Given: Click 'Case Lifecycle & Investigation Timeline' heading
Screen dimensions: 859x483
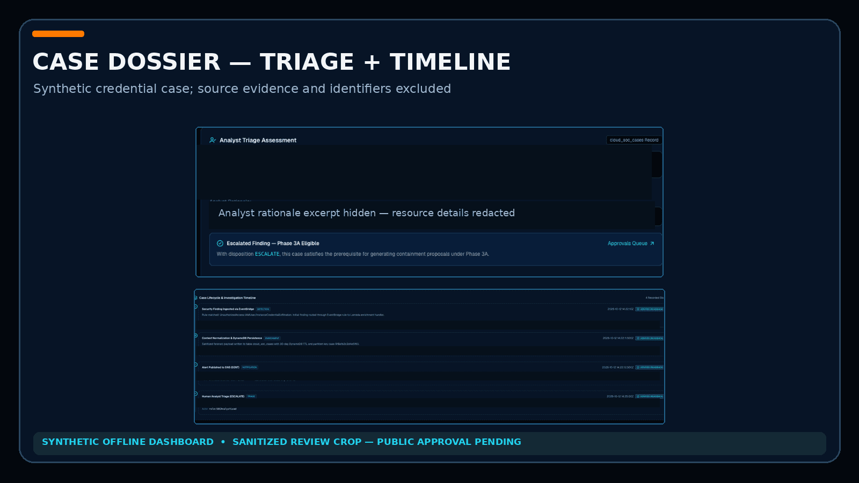Looking at the screenshot, I should (228, 298).
